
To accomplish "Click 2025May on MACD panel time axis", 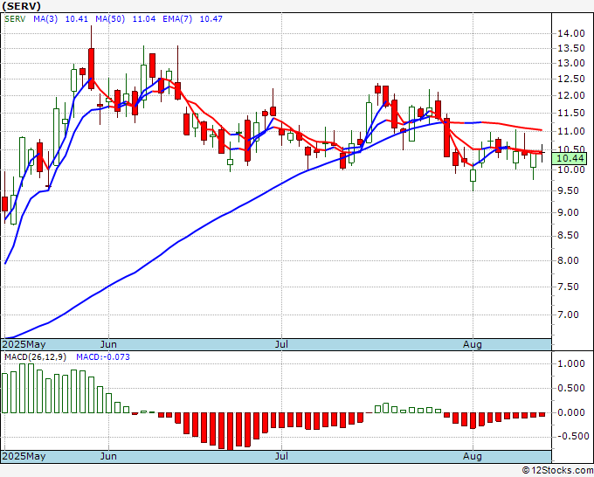I will click(x=24, y=456).
